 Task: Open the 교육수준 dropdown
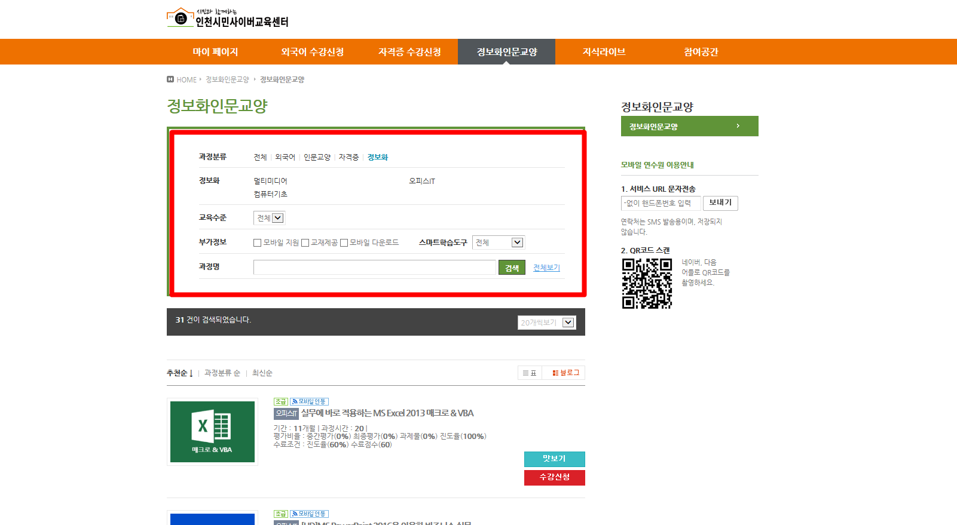(x=270, y=218)
